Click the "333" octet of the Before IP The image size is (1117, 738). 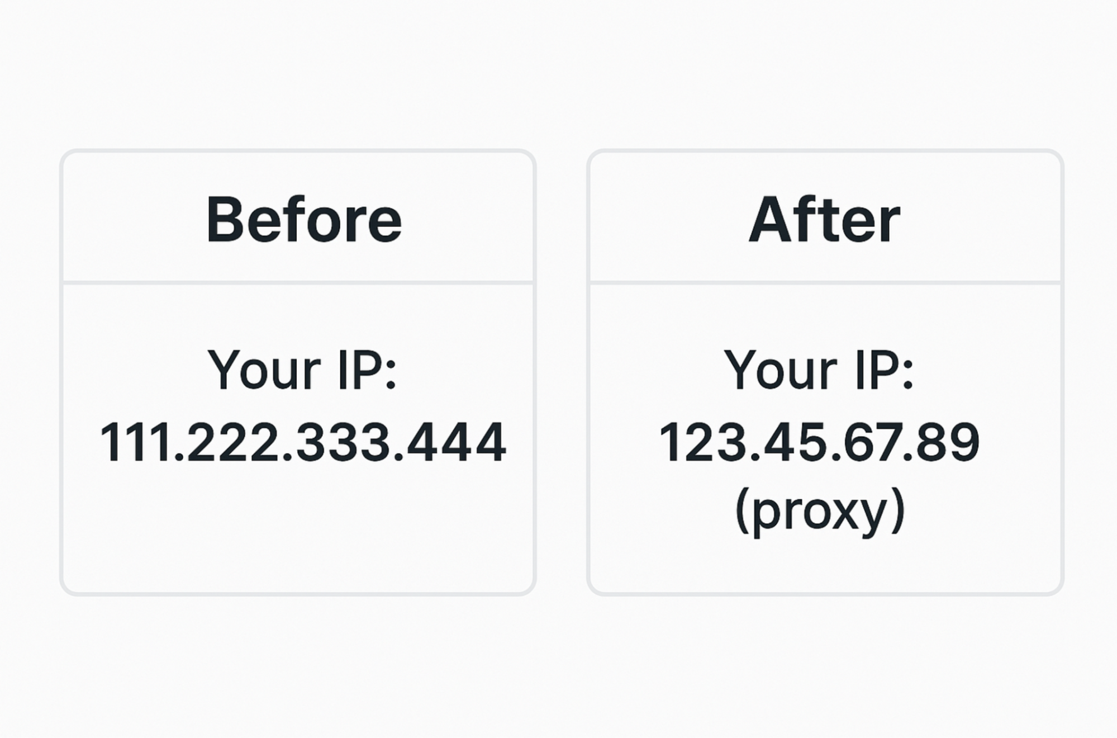pyautogui.click(x=342, y=443)
